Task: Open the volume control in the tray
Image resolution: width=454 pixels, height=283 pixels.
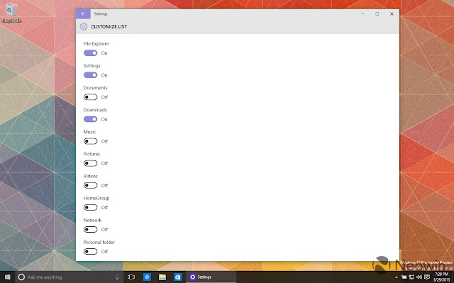Action: (x=419, y=277)
